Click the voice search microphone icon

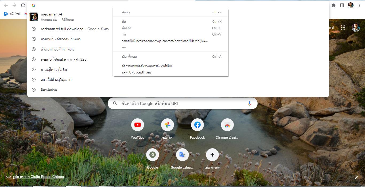[x=250, y=103]
